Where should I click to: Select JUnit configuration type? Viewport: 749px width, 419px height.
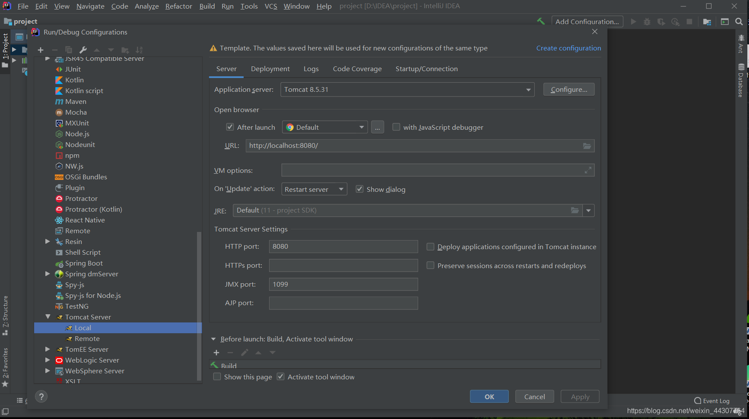coord(73,69)
